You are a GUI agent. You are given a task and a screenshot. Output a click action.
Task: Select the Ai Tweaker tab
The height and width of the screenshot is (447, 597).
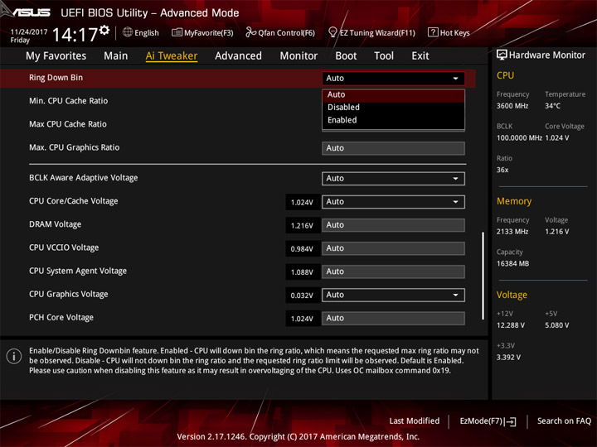(x=172, y=56)
